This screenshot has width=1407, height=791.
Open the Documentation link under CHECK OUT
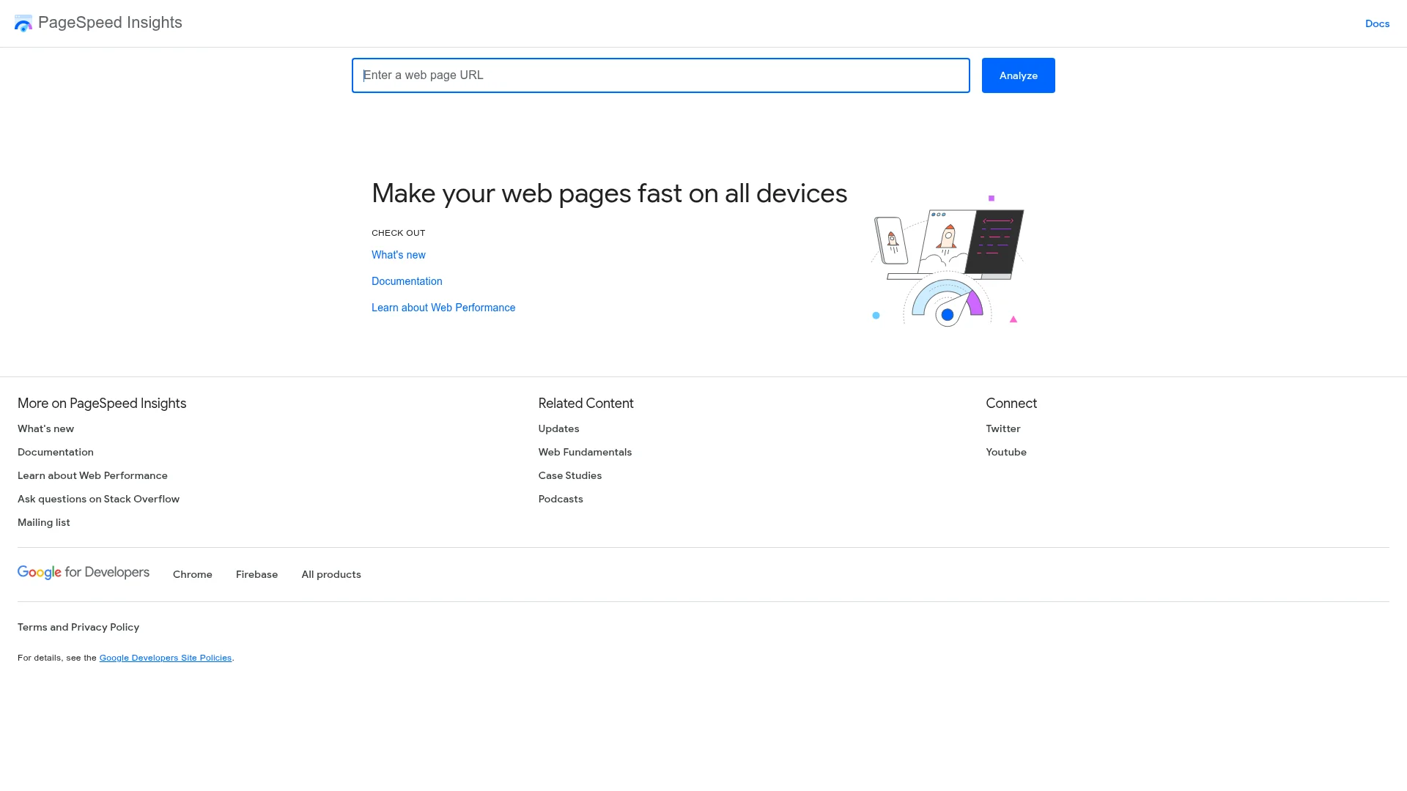(x=407, y=281)
